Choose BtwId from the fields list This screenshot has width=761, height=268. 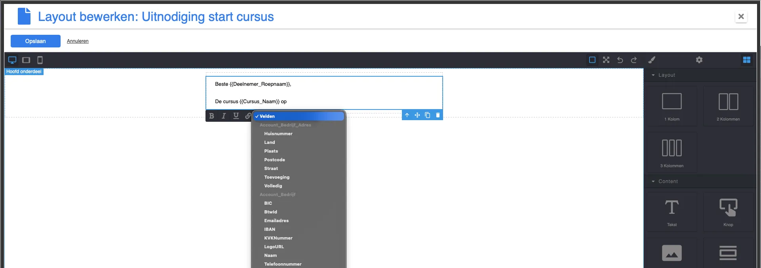[299, 212]
